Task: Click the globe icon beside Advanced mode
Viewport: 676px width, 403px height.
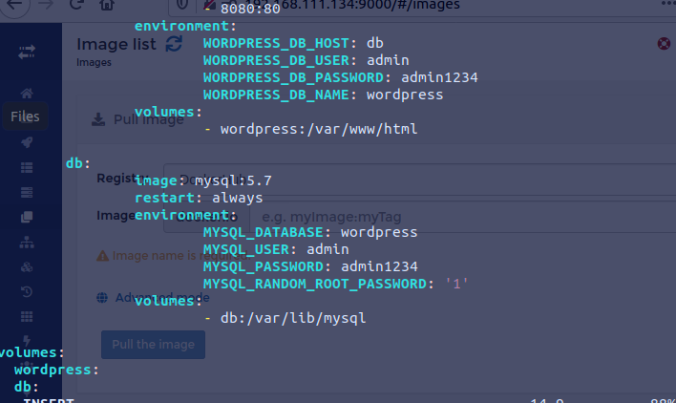Action: (102, 297)
